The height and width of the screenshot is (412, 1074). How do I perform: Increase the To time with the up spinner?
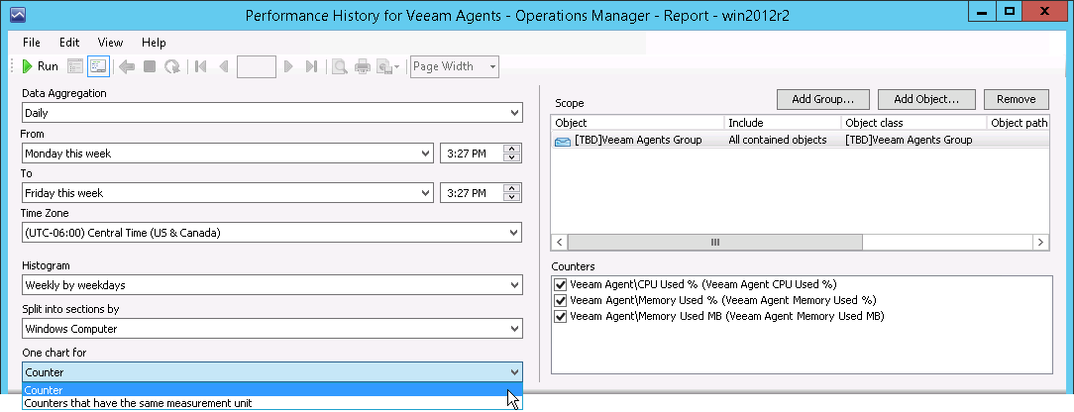pyautogui.click(x=512, y=188)
